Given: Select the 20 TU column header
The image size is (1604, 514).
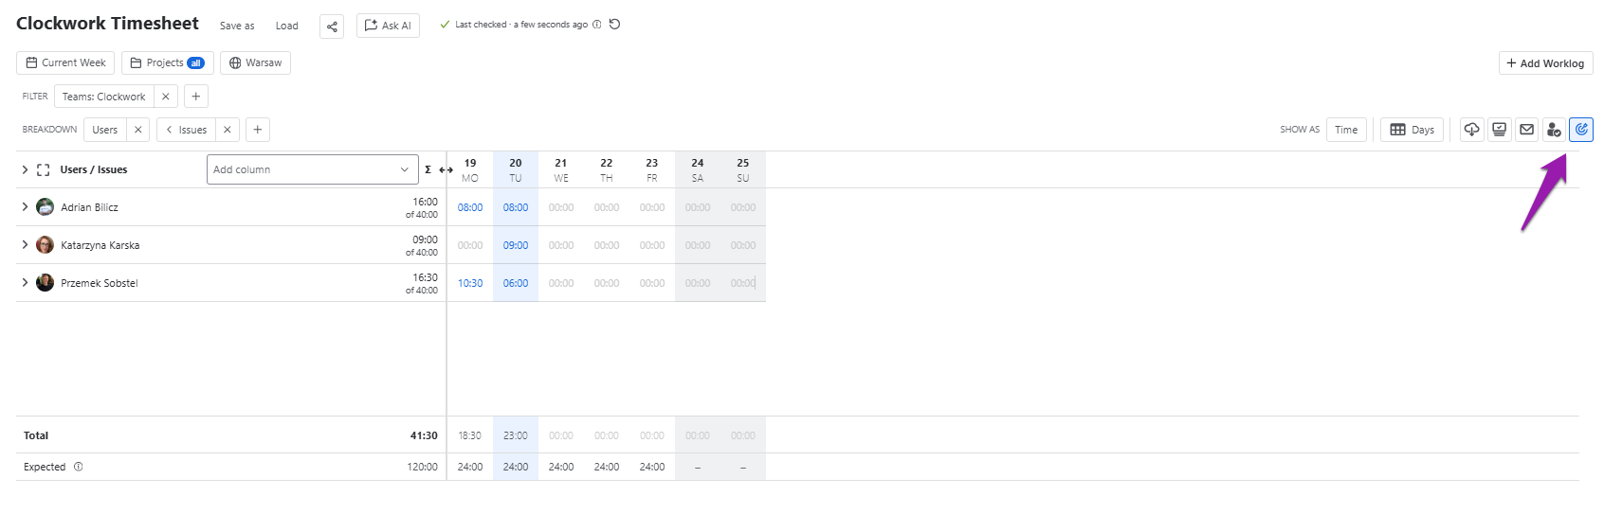Looking at the screenshot, I should [x=516, y=170].
